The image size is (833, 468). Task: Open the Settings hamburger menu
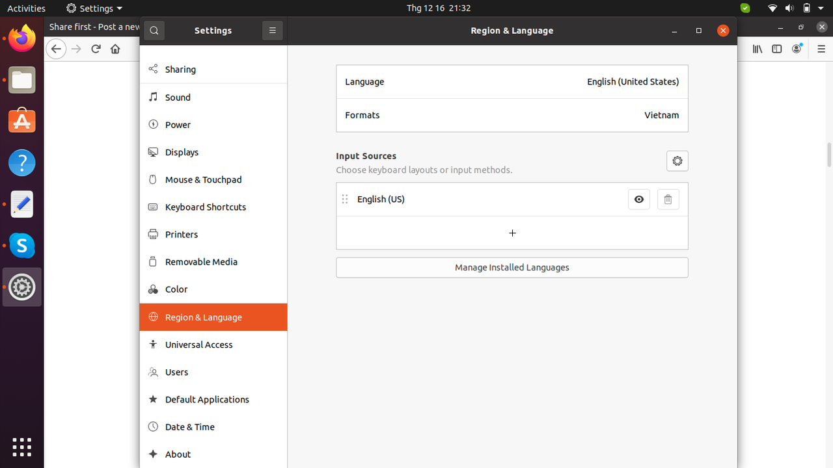pyautogui.click(x=273, y=30)
